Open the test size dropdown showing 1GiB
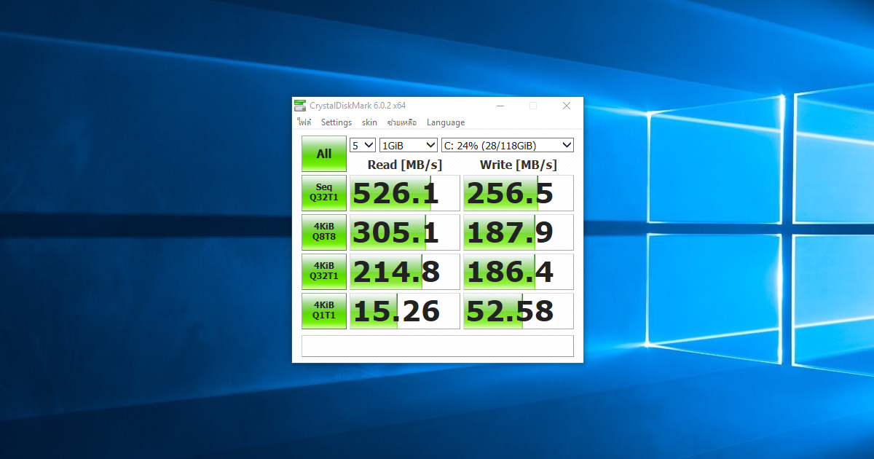Viewport: 874px width, 459px height. [409, 145]
